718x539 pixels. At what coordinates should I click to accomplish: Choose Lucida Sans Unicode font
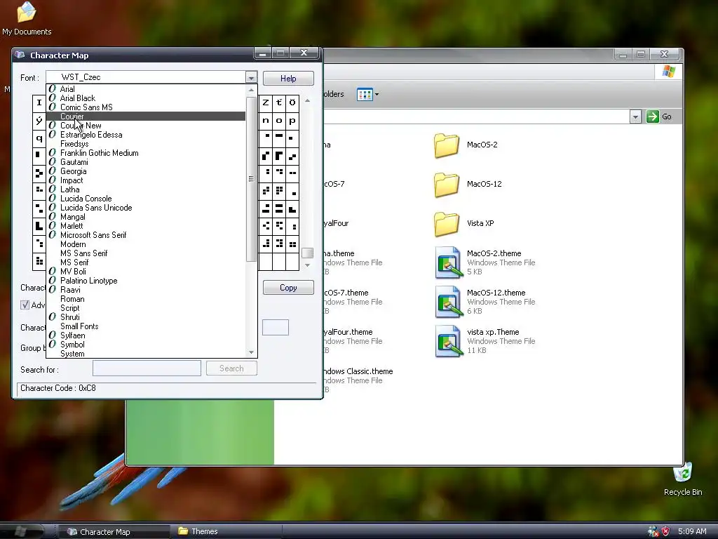point(146,208)
